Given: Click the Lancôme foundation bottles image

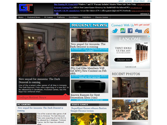Looking at the screenshot, I should click(x=142, y=53).
